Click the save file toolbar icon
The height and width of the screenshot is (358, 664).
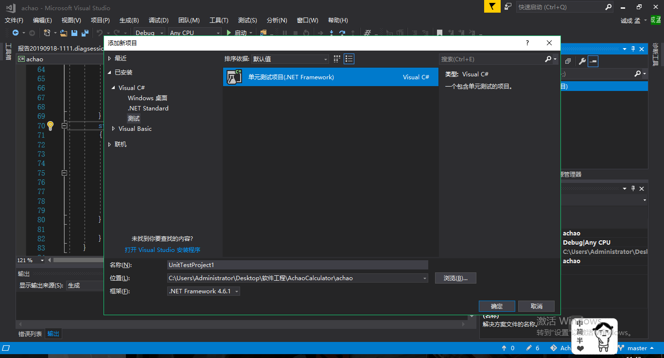(x=74, y=33)
